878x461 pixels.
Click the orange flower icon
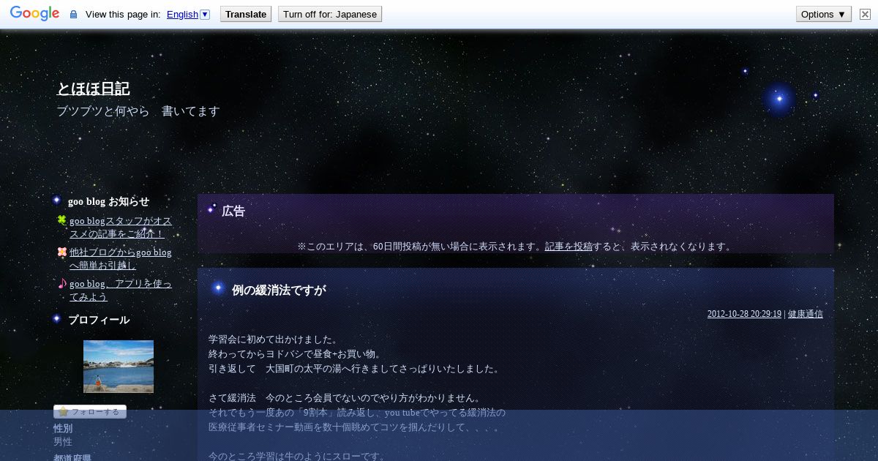click(x=62, y=252)
